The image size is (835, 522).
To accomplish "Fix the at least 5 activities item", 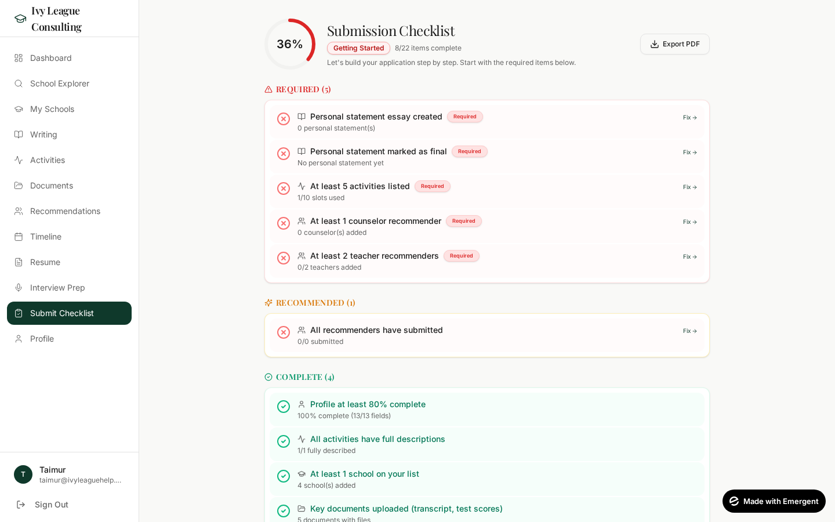I will pyautogui.click(x=690, y=187).
